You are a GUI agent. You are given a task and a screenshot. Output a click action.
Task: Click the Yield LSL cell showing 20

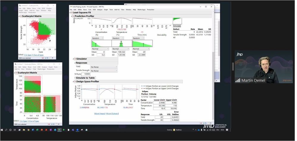coord(159,117)
